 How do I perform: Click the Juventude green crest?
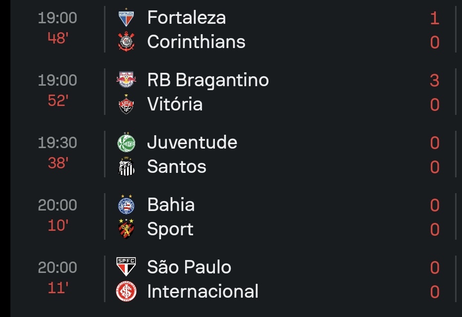point(126,143)
